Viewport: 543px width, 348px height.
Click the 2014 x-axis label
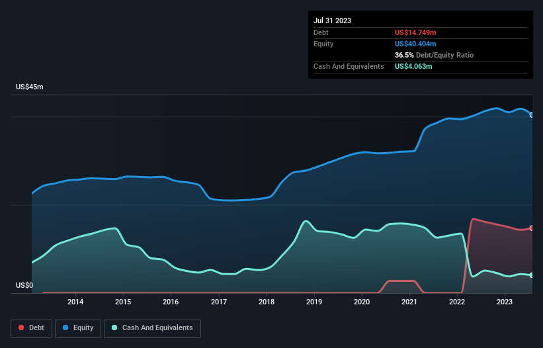click(x=75, y=302)
